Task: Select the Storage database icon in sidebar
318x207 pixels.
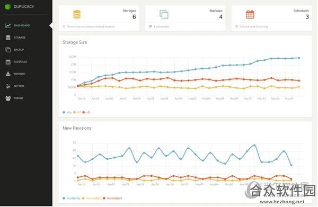Action: tap(8, 38)
